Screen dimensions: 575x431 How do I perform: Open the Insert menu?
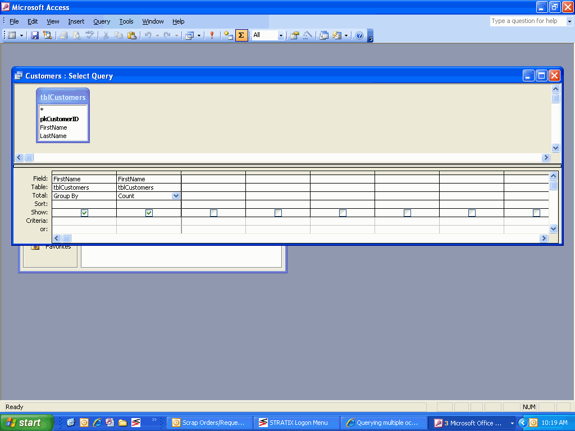76,21
